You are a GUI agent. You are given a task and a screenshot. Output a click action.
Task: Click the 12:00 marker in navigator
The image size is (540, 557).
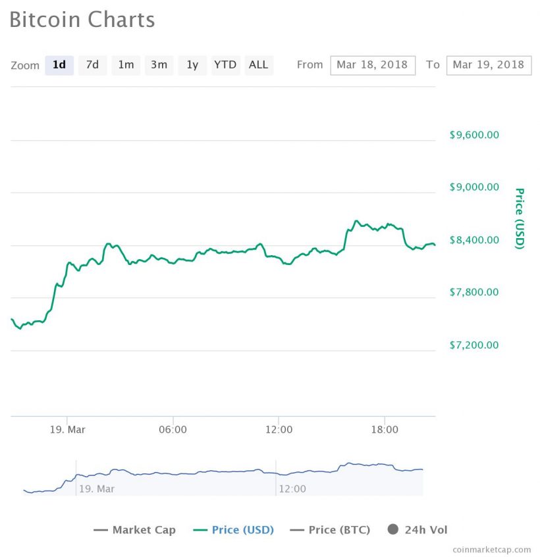[x=292, y=489]
